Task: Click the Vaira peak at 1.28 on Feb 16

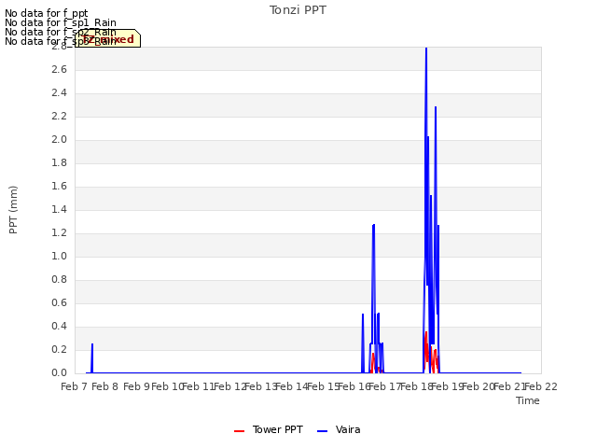Action: 373,226
